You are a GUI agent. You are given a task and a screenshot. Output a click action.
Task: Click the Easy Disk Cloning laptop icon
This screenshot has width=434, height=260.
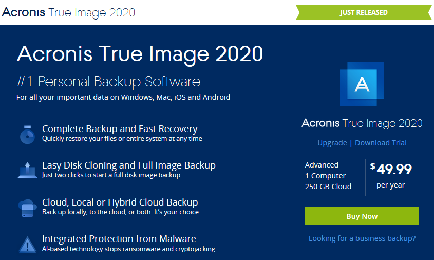pyautogui.click(x=27, y=170)
